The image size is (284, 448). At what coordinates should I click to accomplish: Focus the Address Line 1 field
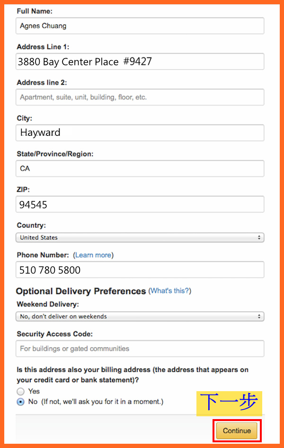(140, 62)
